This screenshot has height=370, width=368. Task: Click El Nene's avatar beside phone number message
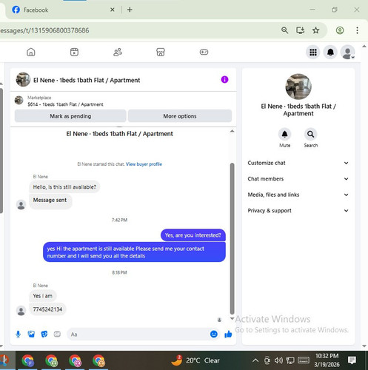(x=21, y=311)
